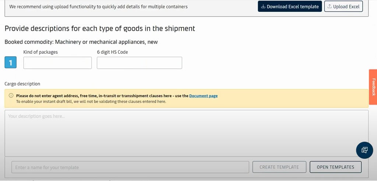Download the Excel template
Screen dimensions: 377x181
290,7
